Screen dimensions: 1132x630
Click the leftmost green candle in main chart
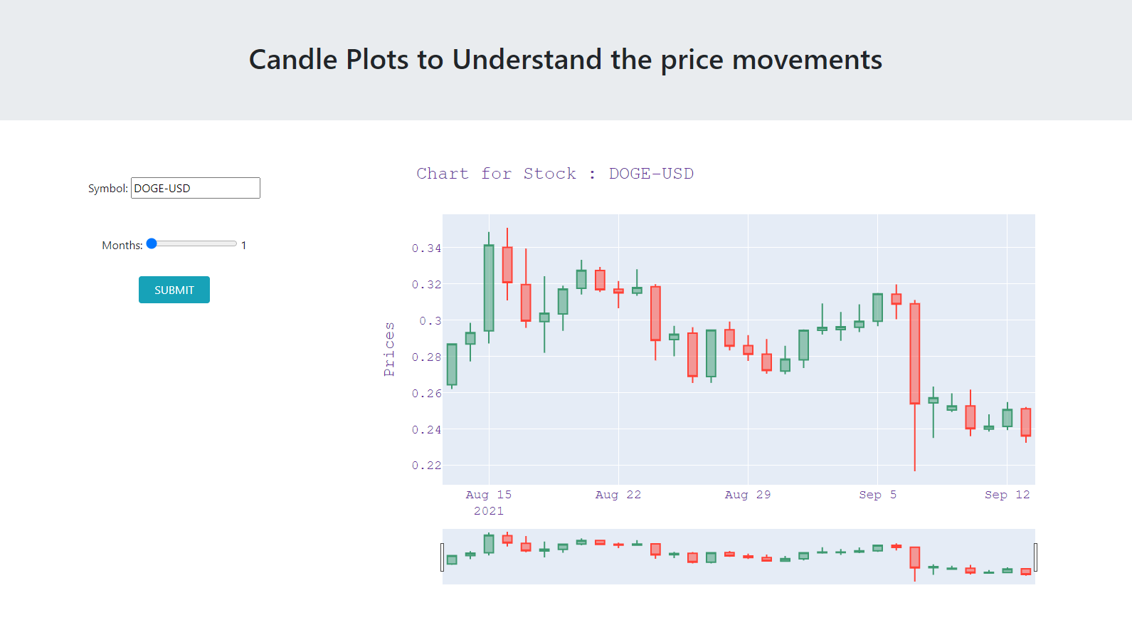click(x=452, y=364)
